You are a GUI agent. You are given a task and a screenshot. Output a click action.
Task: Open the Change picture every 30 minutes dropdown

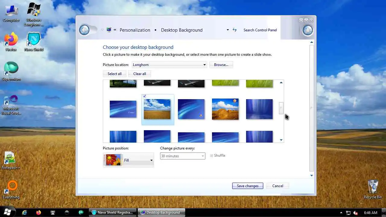[x=182, y=156]
